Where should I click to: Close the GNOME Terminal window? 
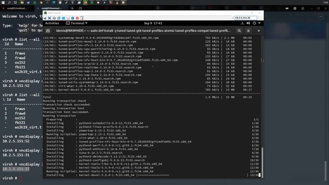click(259, 31)
